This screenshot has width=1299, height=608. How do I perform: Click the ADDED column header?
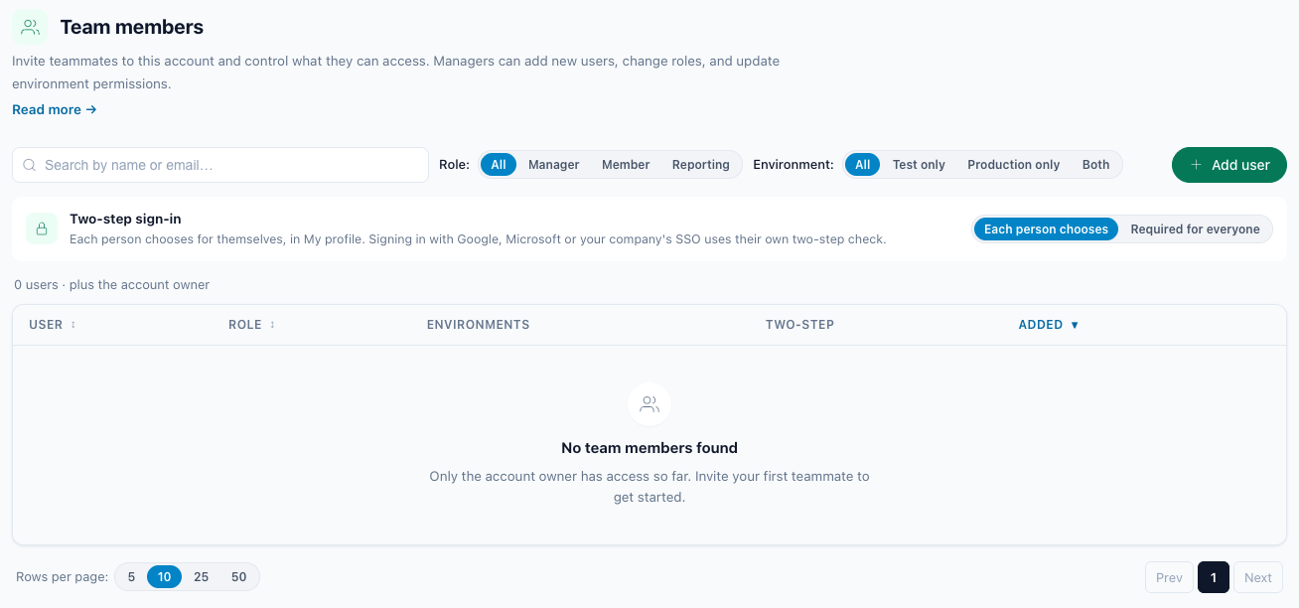tap(1049, 325)
